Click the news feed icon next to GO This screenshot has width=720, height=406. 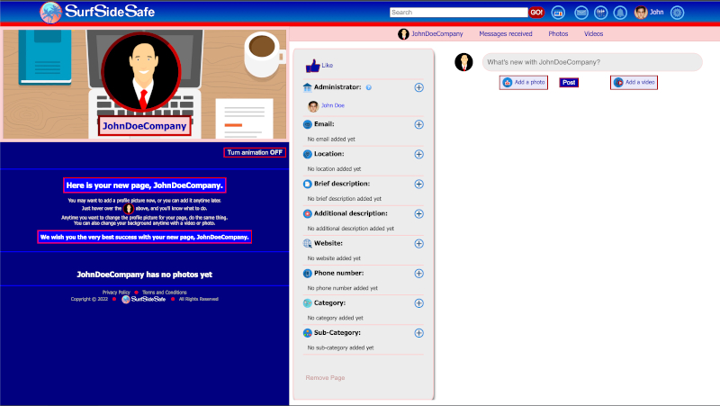click(558, 13)
